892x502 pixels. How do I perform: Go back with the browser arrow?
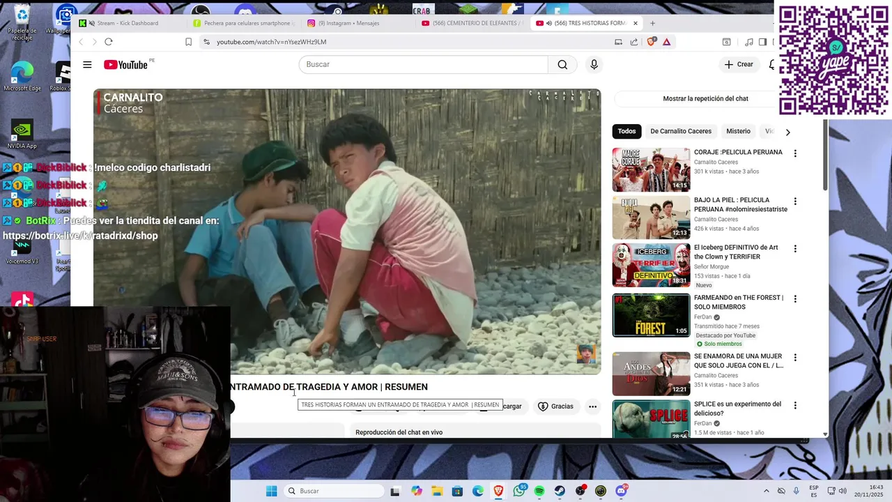[81, 42]
